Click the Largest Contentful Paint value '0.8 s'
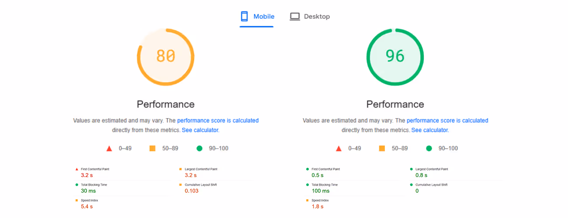 pyautogui.click(x=421, y=175)
